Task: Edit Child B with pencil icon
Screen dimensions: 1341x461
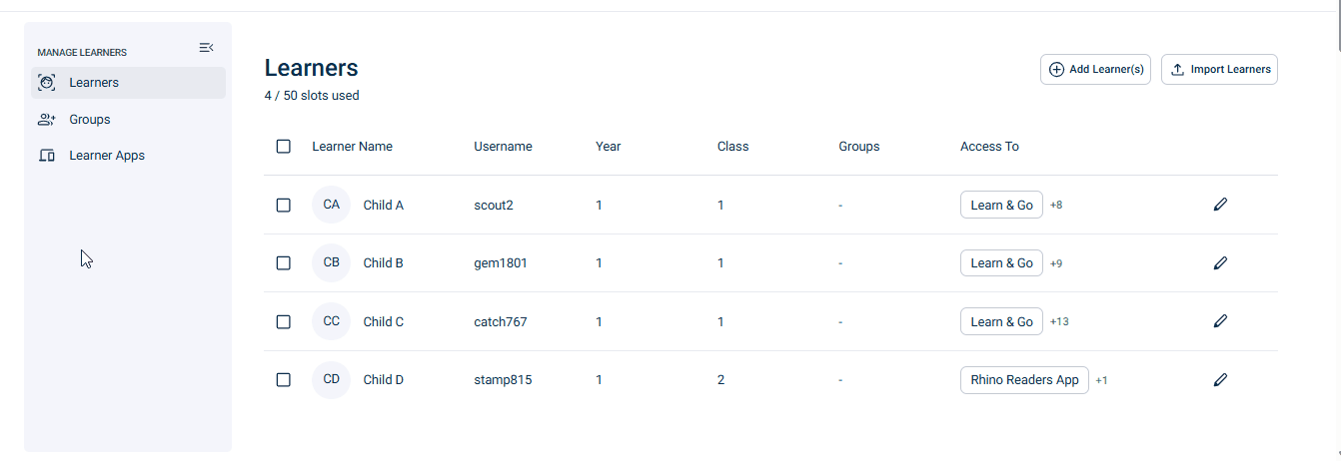Action: [x=1220, y=263]
